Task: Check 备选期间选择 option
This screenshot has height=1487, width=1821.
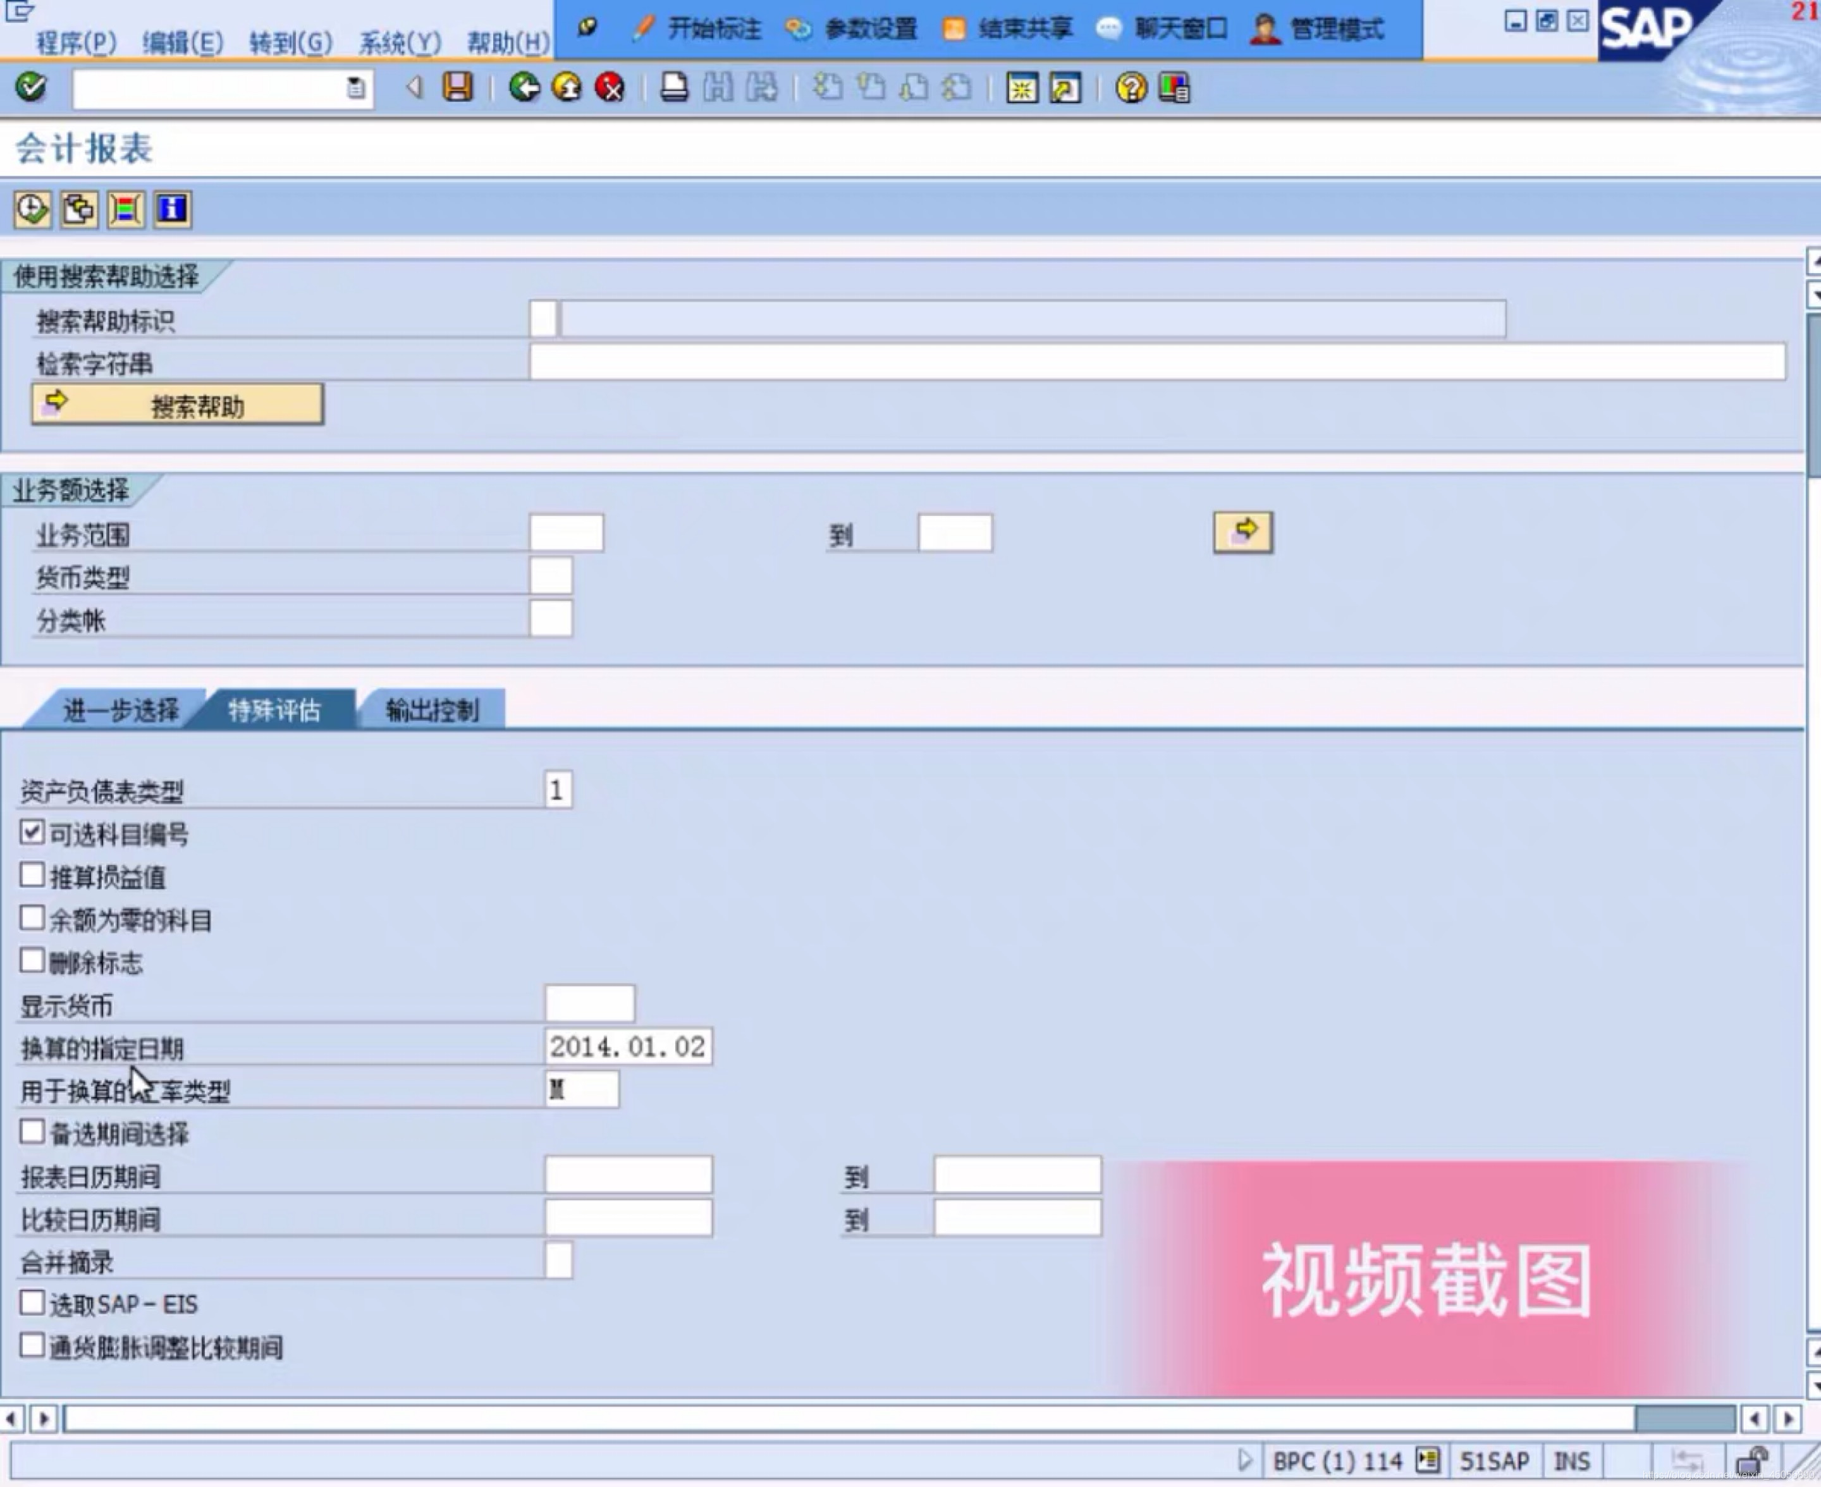Action: tap(32, 1132)
